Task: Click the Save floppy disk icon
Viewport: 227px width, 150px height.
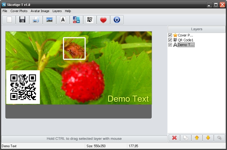Action: 22,20
